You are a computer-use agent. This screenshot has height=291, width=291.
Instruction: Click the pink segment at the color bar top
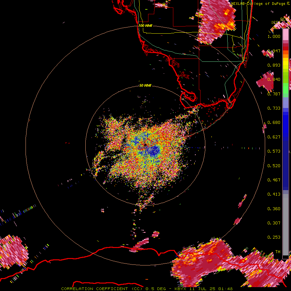click(286, 35)
